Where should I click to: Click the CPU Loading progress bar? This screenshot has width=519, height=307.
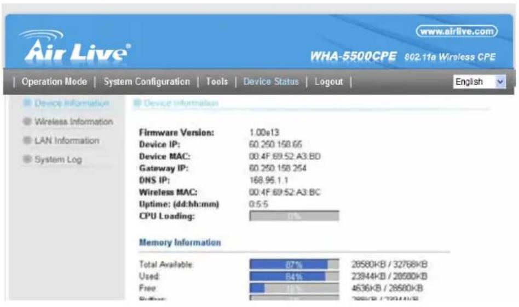294,216
